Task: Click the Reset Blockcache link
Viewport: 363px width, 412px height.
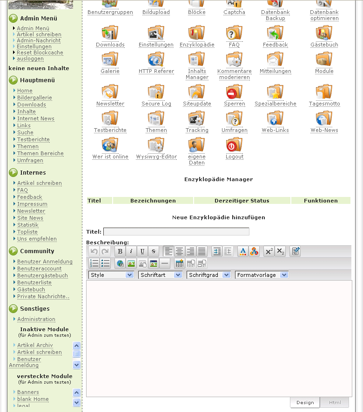Action: (40, 52)
